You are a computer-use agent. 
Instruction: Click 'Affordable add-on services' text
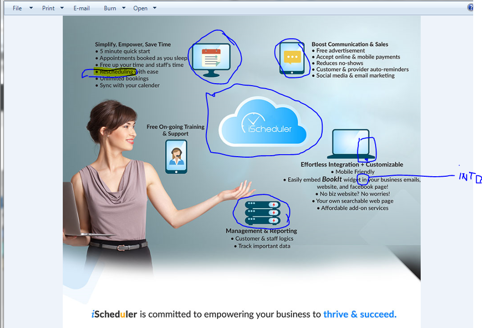(355, 208)
